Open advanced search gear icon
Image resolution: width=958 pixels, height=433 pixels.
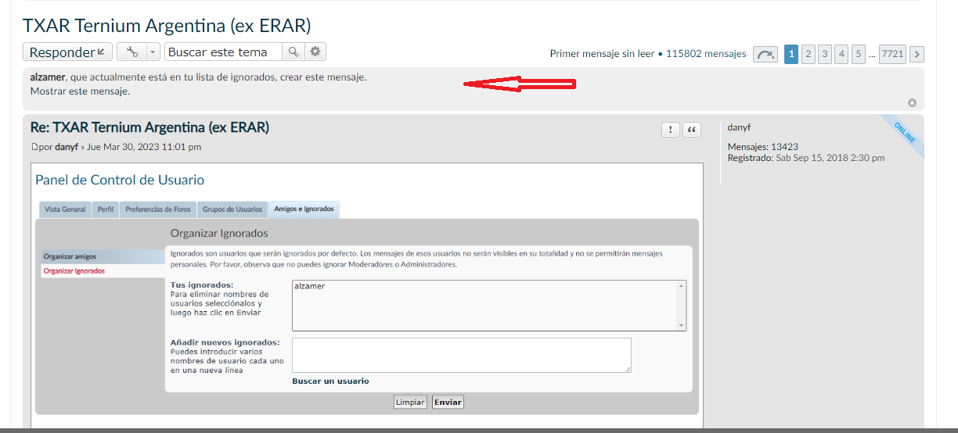coord(315,52)
